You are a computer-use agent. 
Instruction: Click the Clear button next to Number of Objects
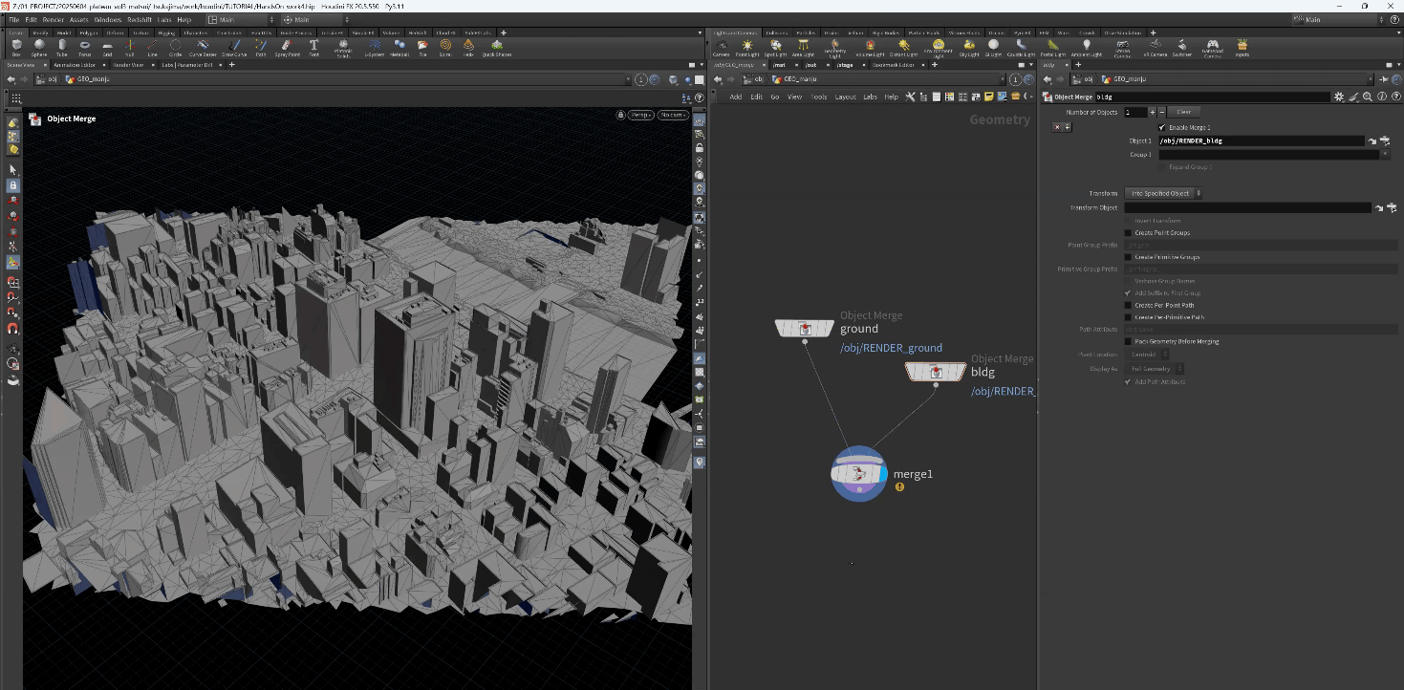click(1182, 113)
